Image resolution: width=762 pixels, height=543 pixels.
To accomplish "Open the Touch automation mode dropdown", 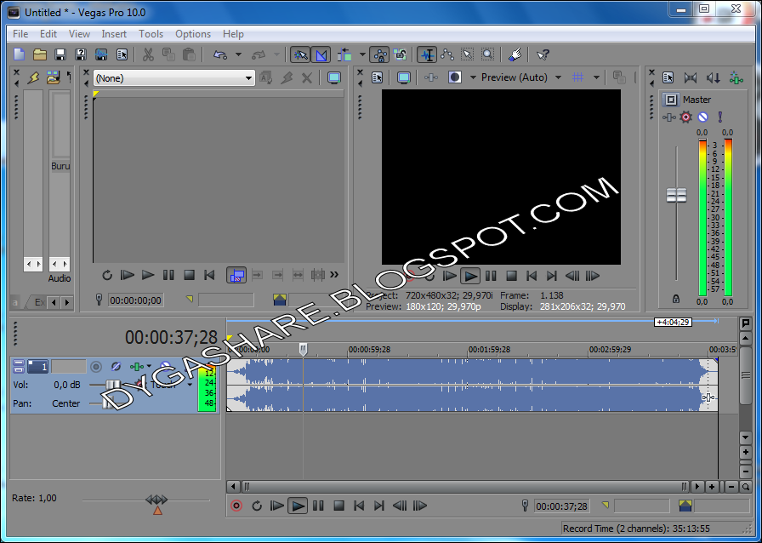I will [x=190, y=385].
